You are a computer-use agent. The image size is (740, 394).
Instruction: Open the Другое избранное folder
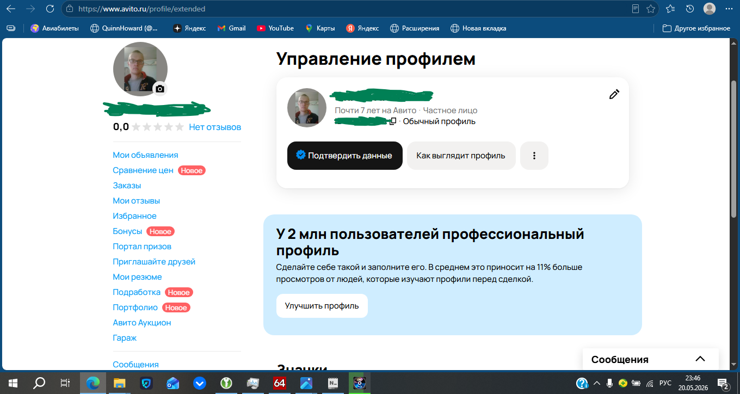[696, 28]
